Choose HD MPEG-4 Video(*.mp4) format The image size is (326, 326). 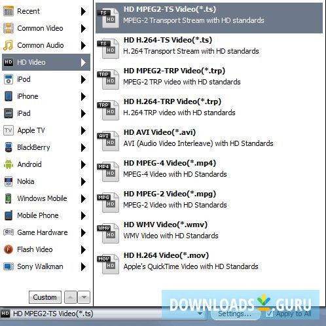tap(209, 172)
